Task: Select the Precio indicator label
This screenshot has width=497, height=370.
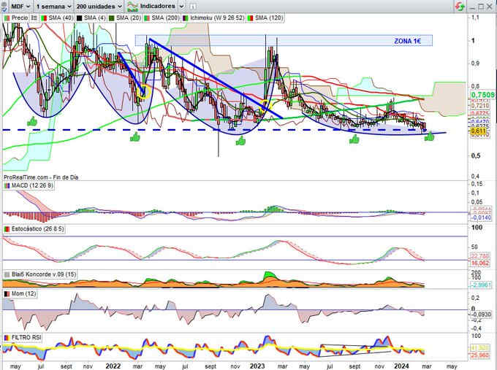Action: pyautogui.click(x=20, y=16)
